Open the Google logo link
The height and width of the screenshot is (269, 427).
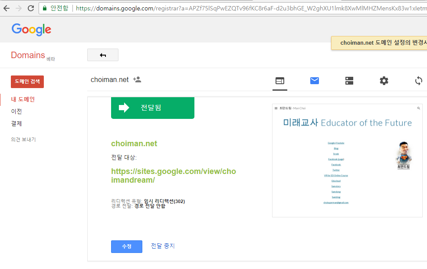31,30
